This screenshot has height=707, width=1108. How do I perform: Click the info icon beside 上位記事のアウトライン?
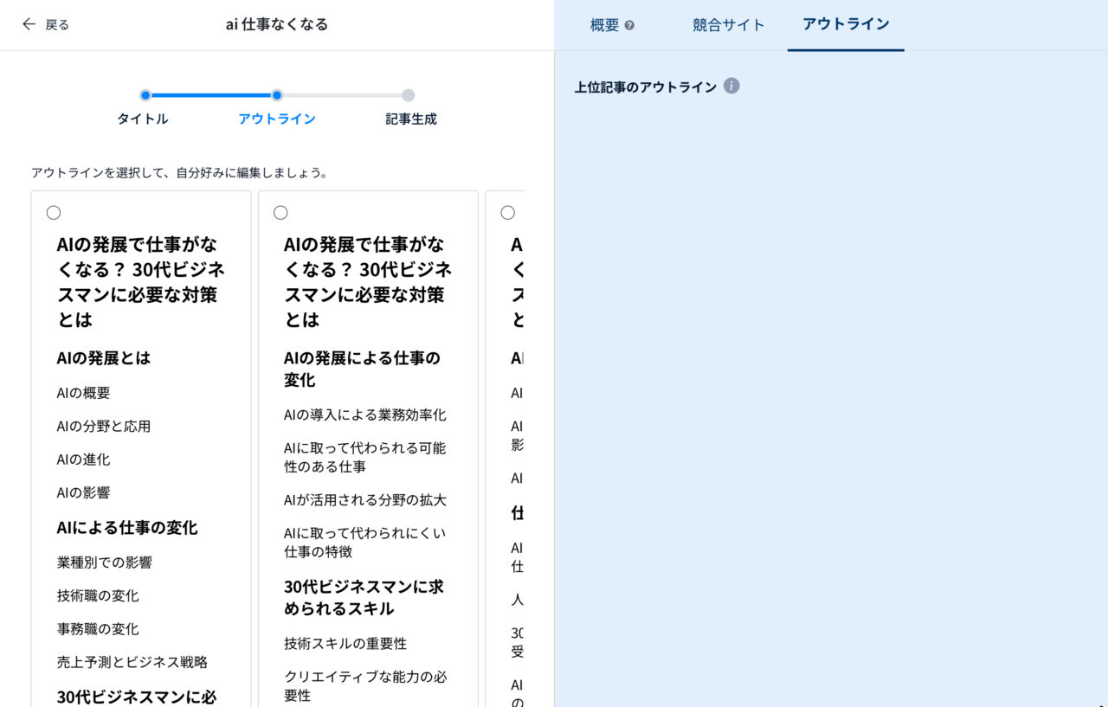pyautogui.click(x=731, y=85)
